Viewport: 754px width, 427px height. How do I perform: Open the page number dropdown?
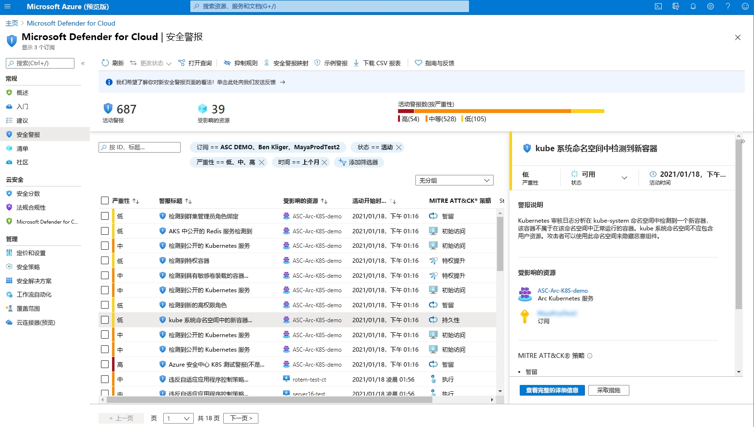point(178,418)
